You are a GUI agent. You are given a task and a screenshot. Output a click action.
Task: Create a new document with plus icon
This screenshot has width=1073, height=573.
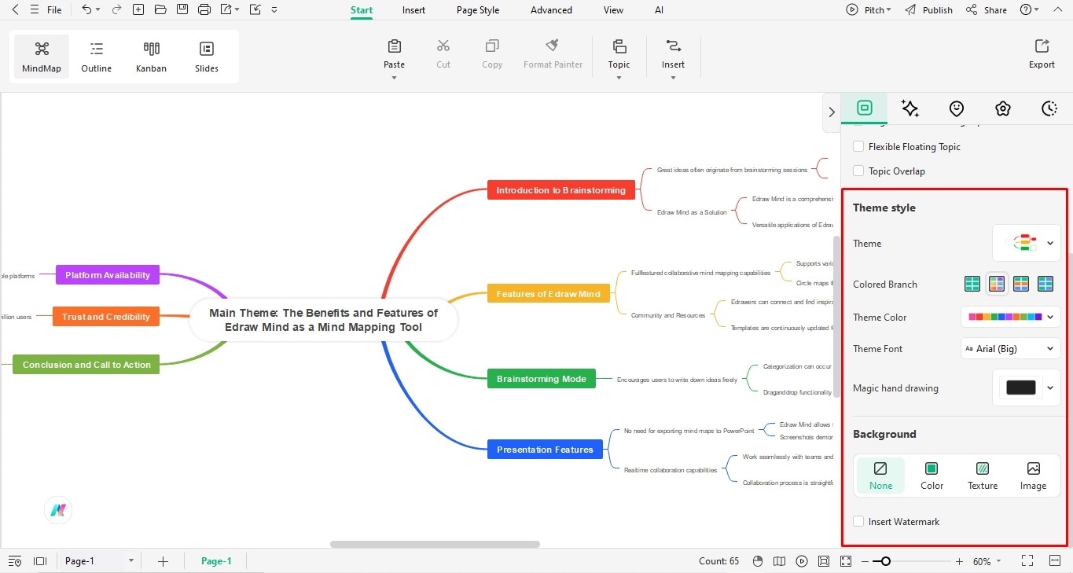138,9
